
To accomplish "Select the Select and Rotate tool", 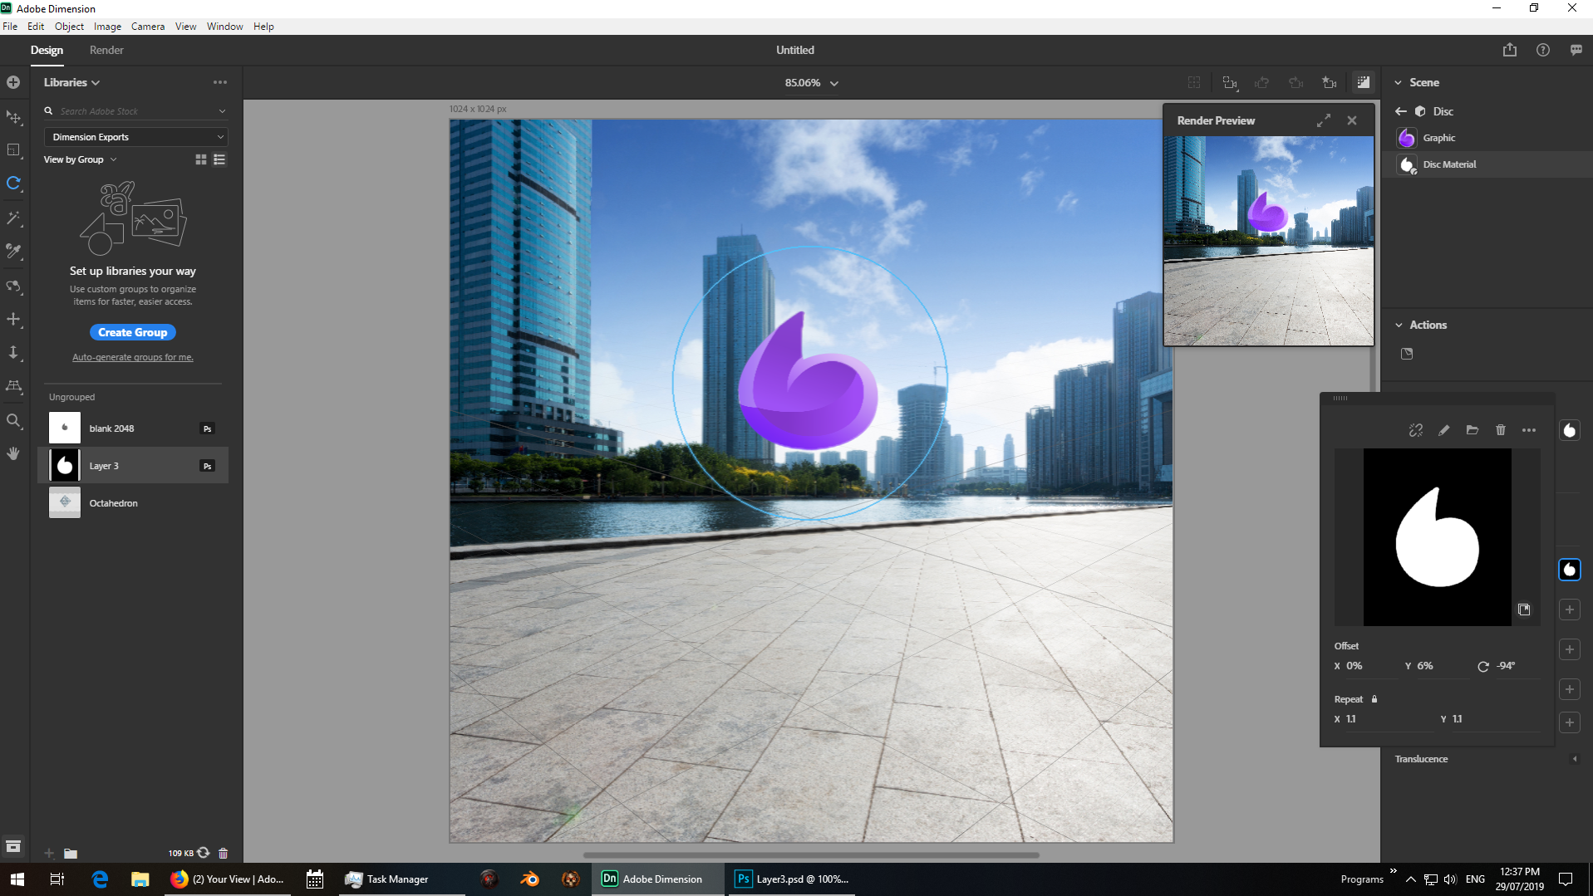I will pyautogui.click(x=13, y=184).
